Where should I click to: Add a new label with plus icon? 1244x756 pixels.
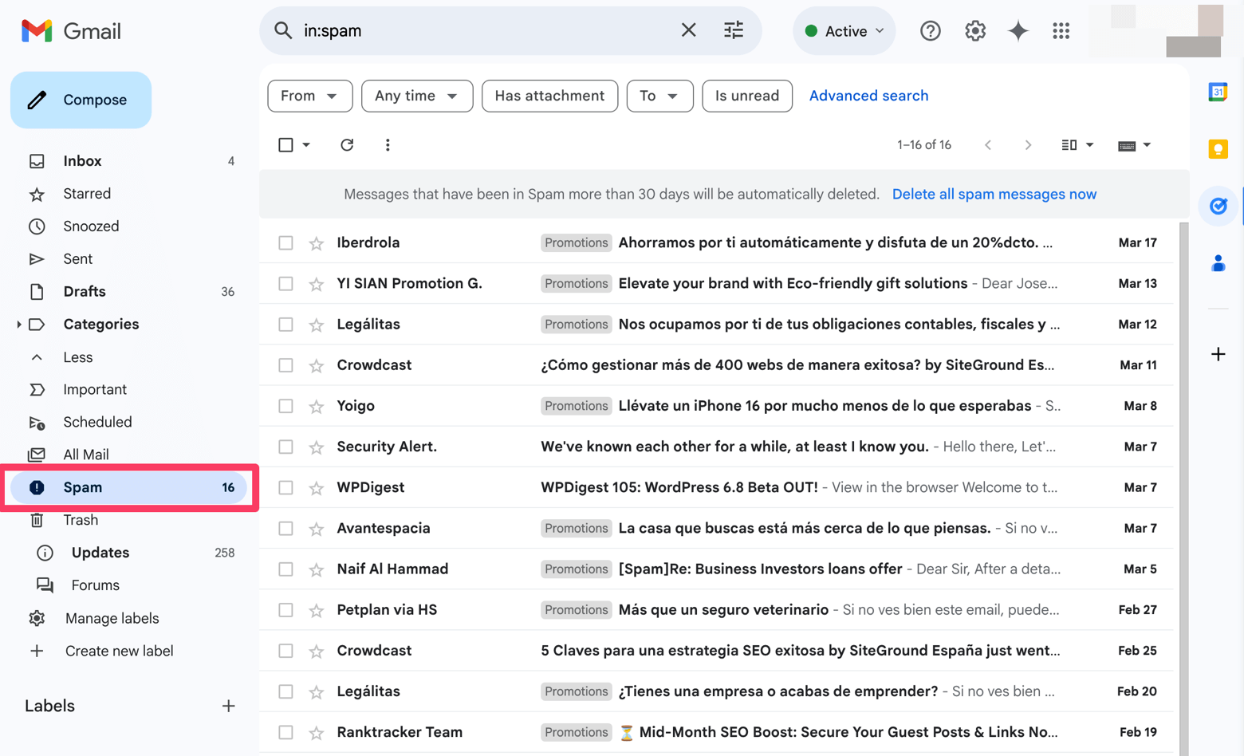[x=228, y=706]
